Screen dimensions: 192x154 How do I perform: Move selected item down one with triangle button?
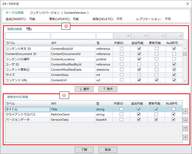tap(185, 128)
